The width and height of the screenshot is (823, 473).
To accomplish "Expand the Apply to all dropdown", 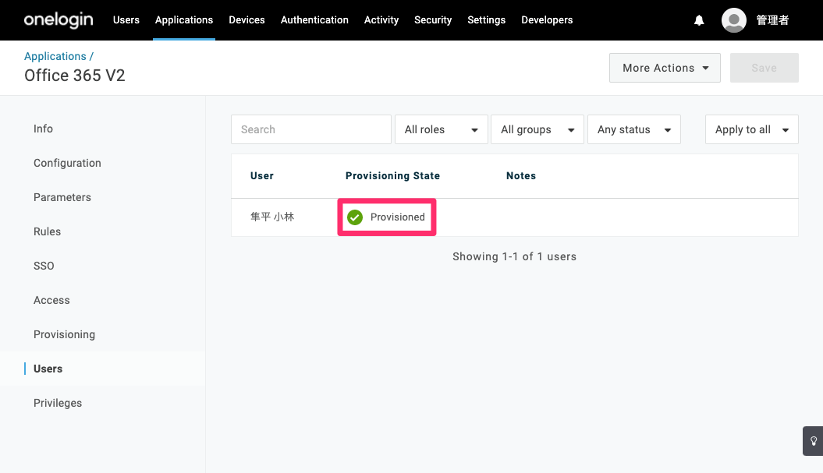I will [751, 129].
